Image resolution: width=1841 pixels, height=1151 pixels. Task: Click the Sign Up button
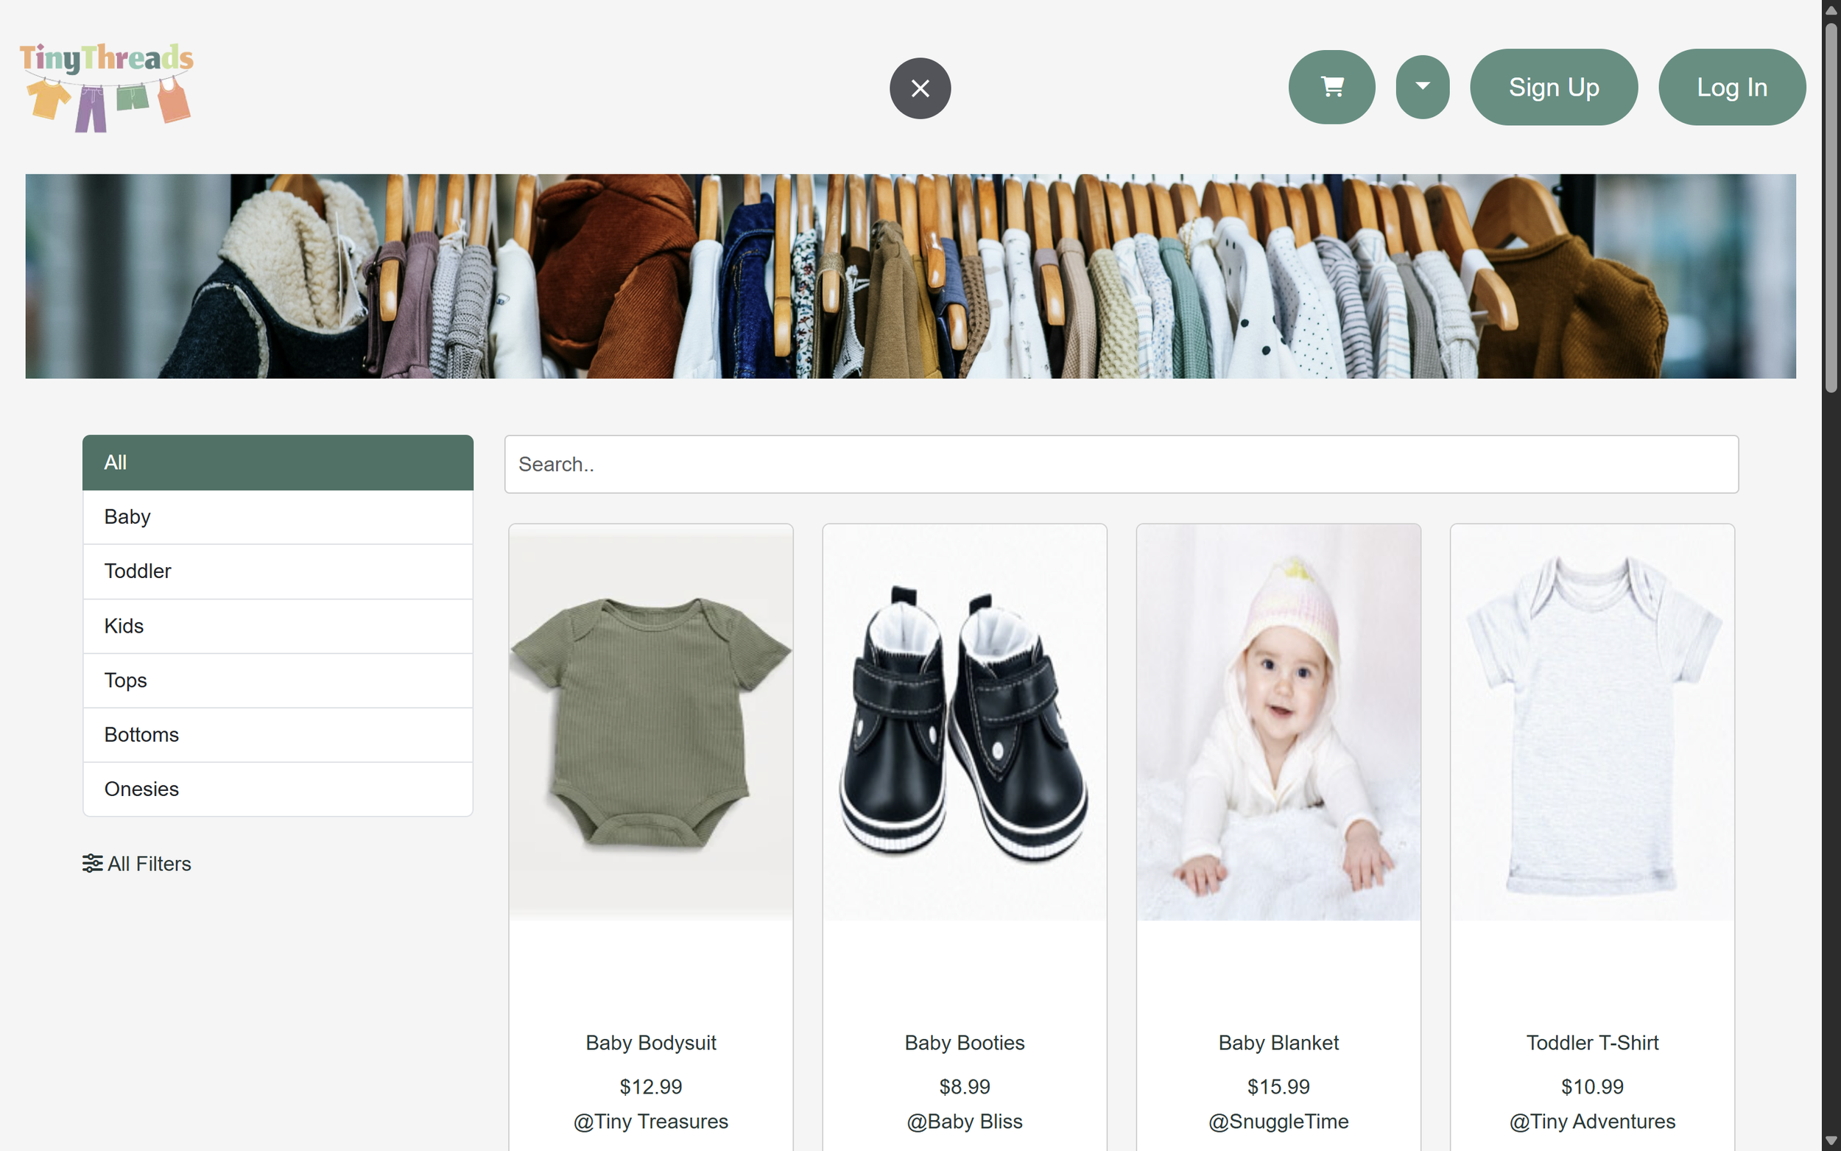pos(1553,87)
